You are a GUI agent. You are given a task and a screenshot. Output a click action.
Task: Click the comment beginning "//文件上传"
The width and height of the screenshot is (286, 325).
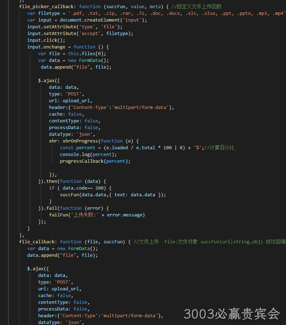(210, 242)
